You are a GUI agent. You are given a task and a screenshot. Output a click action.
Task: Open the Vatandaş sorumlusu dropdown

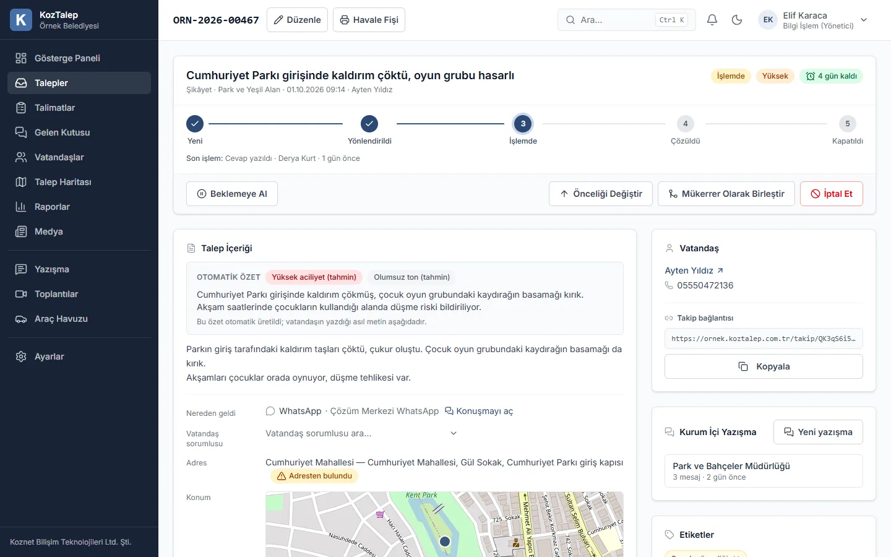coord(361,433)
